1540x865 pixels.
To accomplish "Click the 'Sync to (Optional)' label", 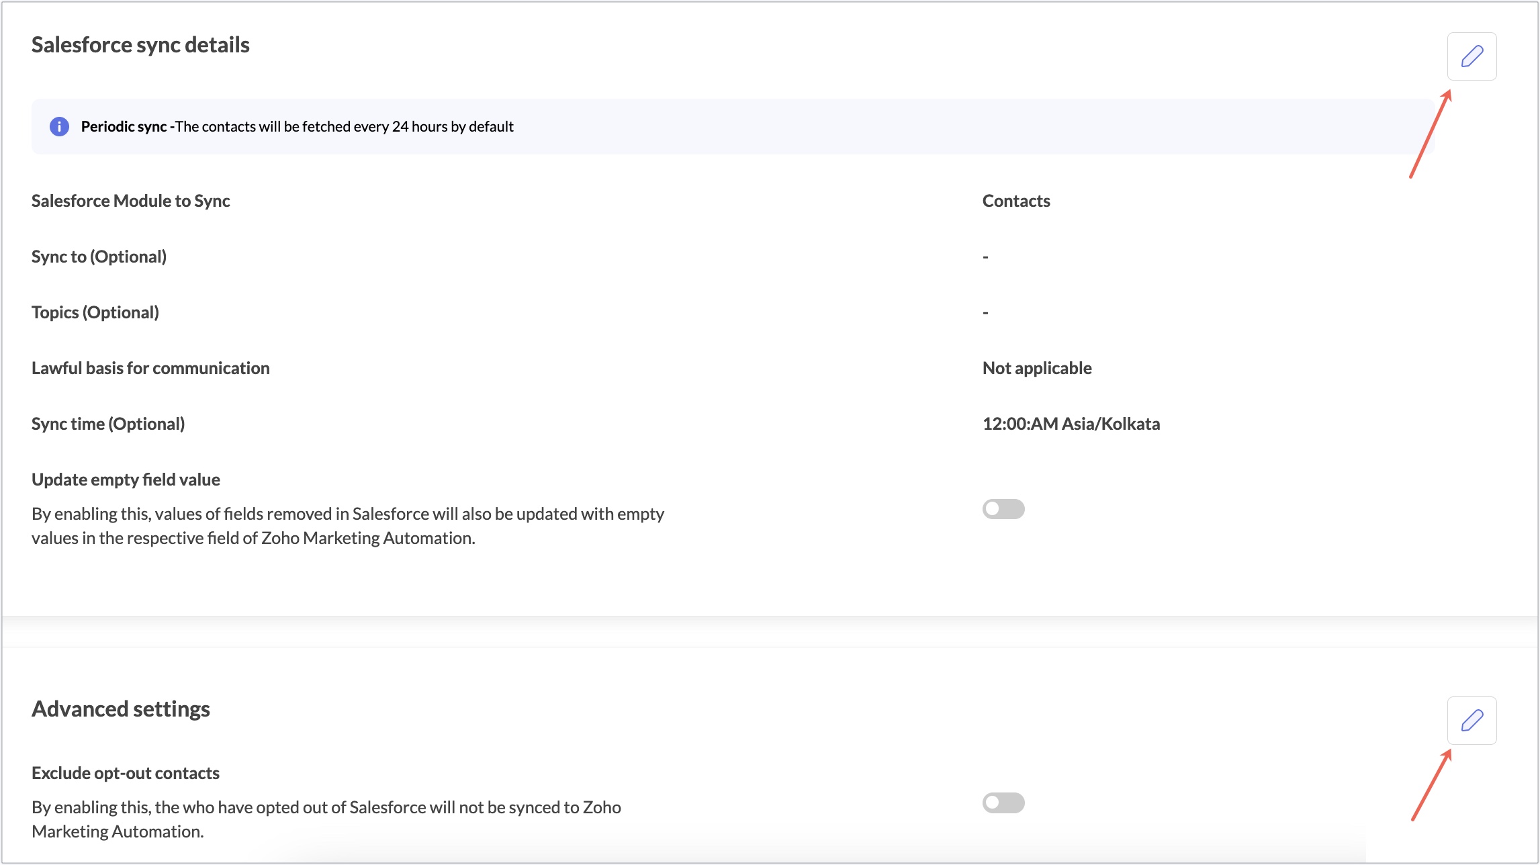I will pyautogui.click(x=99, y=257).
